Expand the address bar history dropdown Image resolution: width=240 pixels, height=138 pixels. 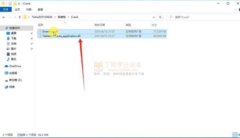point(154,17)
